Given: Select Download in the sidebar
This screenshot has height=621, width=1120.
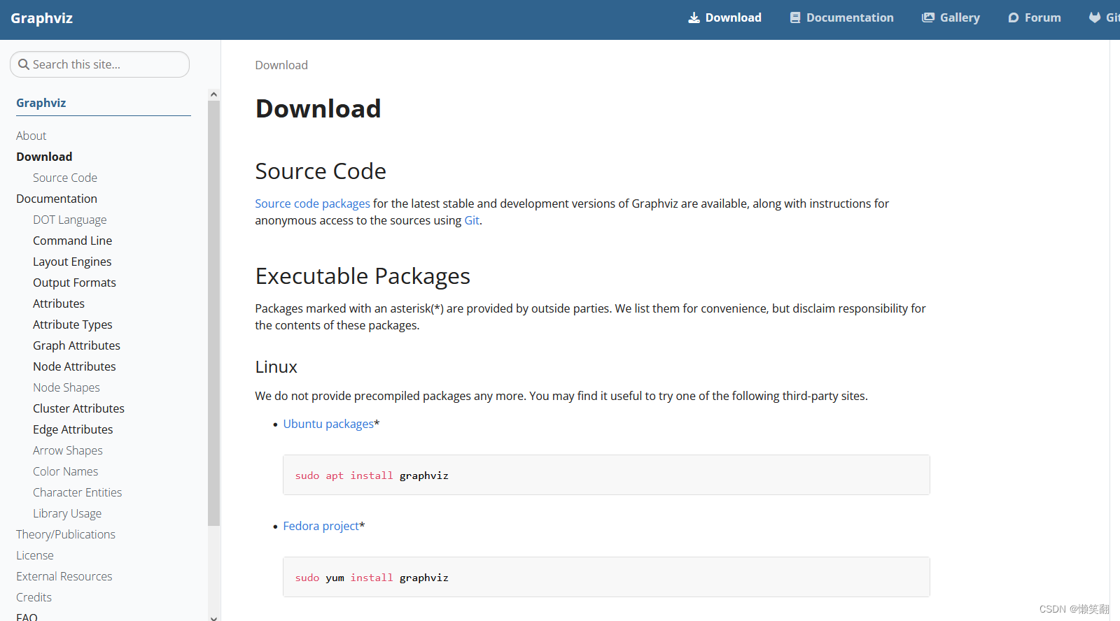Looking at the screenshot, I should click(x=44, y=157).
